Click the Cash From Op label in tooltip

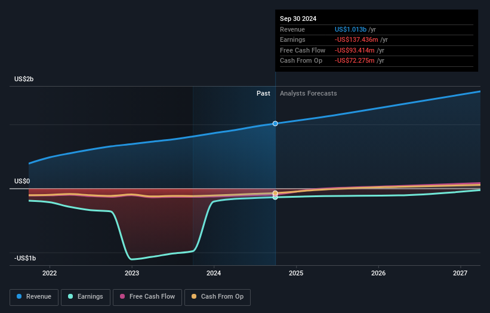click(x=301, y=61)
